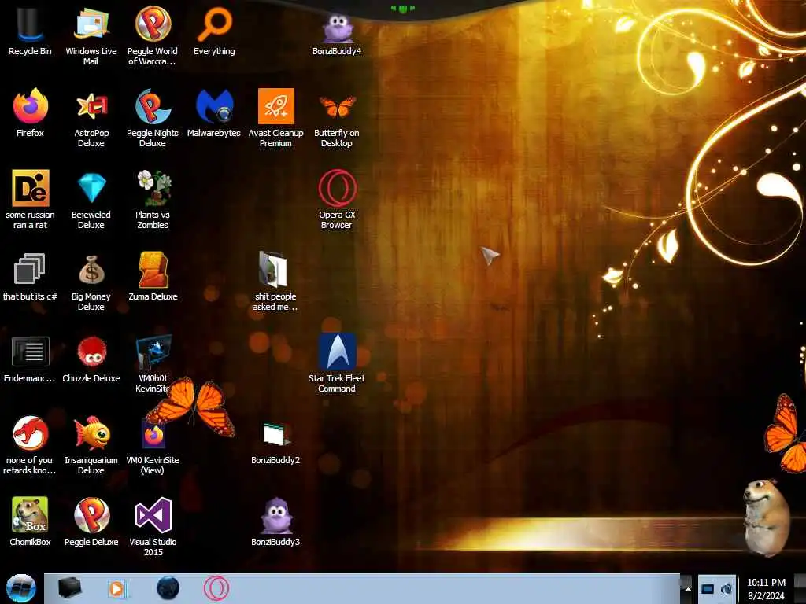Click the butterfly beside VM0b0t KevinSite

[x=192, y=406]
